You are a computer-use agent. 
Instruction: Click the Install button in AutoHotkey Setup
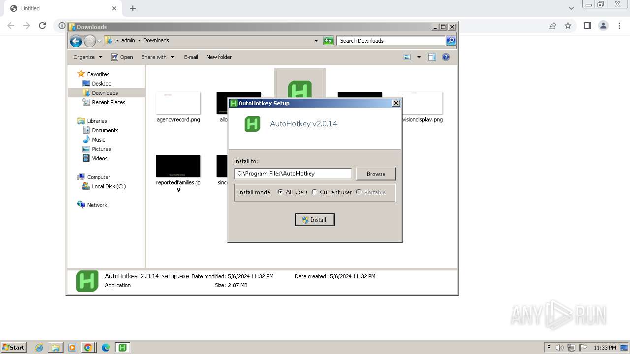pos(315,220)
